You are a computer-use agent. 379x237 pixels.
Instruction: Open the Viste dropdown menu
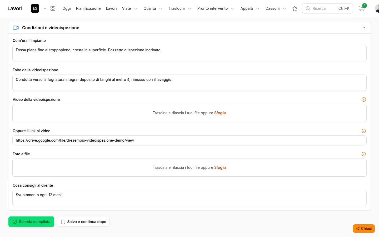click(129, 8)
